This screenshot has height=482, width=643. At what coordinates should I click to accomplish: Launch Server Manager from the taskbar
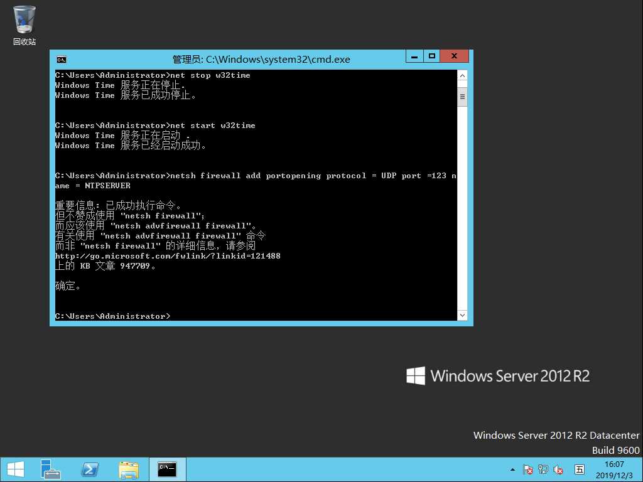(51, 469)
